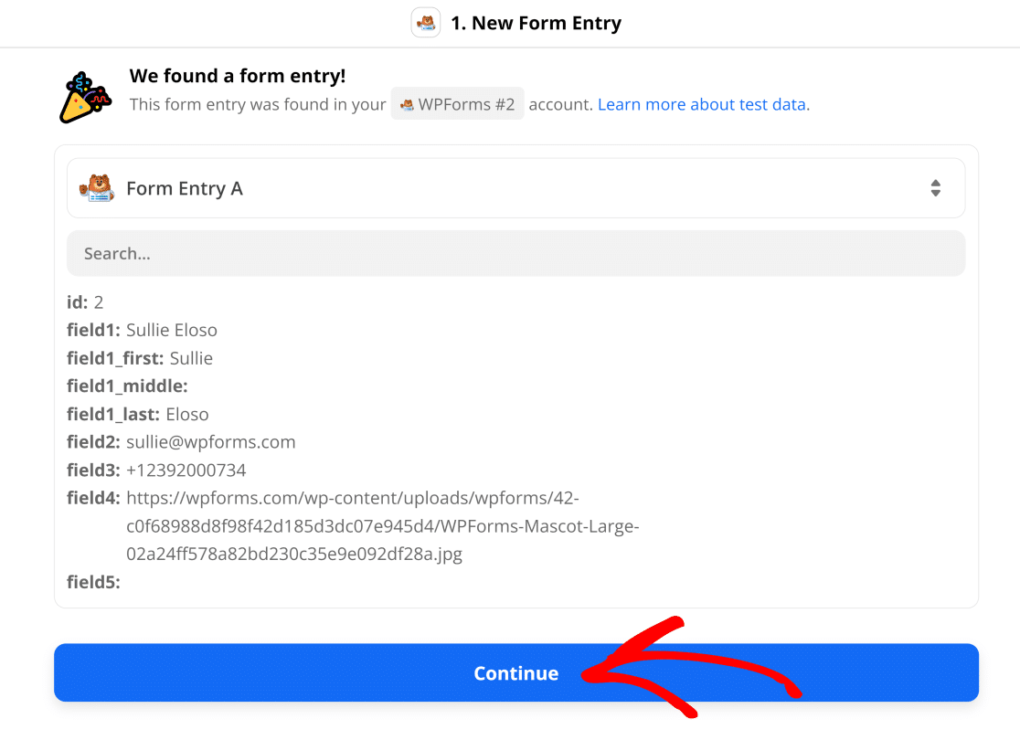Focus the Search field

click(515, 253)
